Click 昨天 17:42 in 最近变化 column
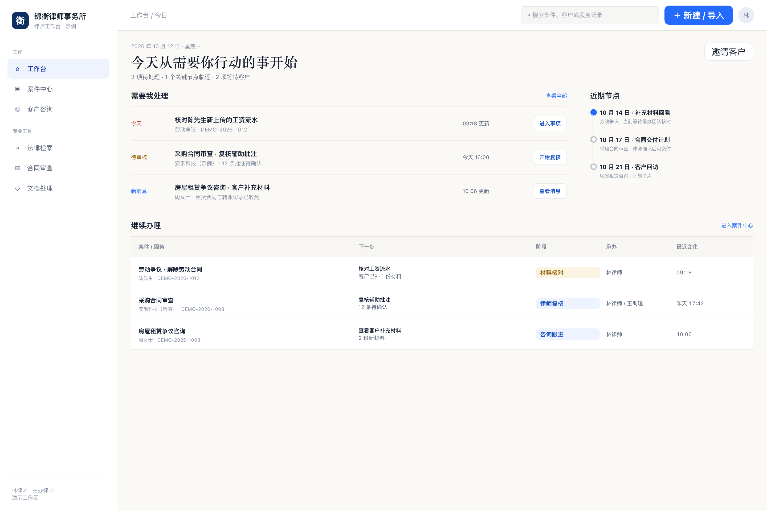This screenshot has height=511, width=767. tap(690, 303)
